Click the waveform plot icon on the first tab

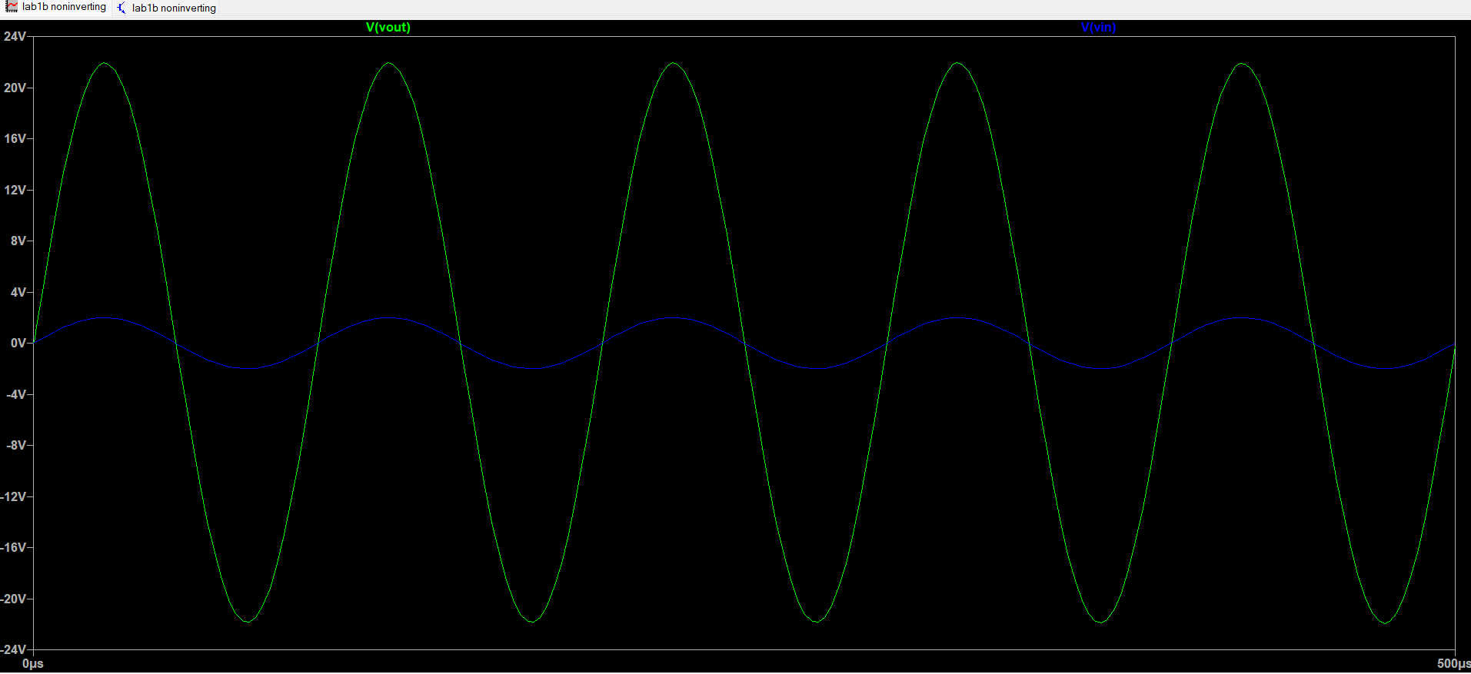pyautogui.click(x=12, y=7)
